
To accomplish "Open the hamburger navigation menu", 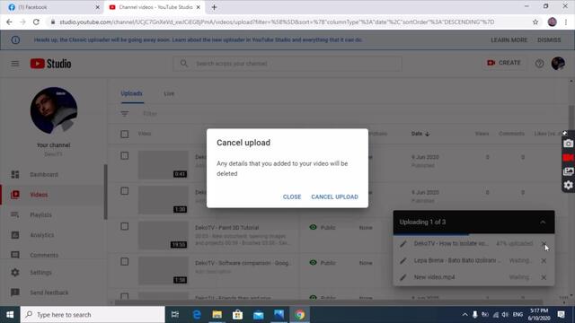I will click(x=15, y=64).
